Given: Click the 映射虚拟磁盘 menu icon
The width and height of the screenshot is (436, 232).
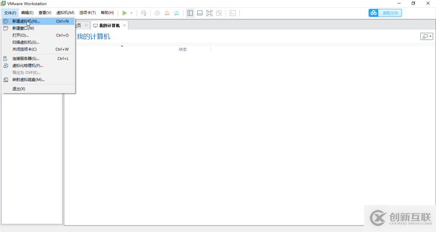Looking at the screenshot, I should 6,80.
